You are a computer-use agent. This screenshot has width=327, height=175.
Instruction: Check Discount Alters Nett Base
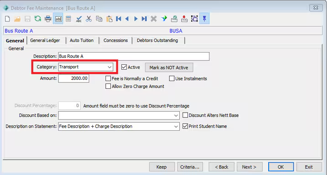click(185, 115)
